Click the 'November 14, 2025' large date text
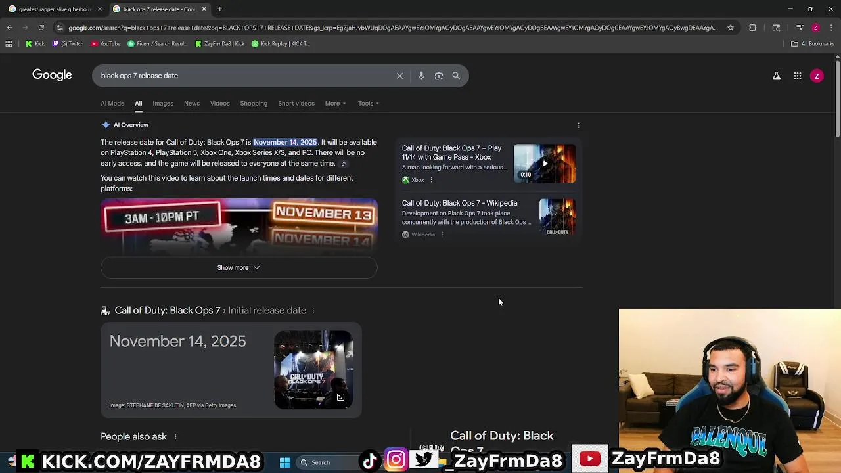 [x=178, y=341]
